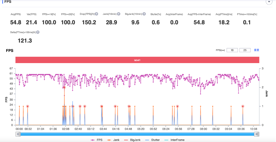The image size is (276, 142).
Task: Select the red label1 bar
Action: pos(137,60)
